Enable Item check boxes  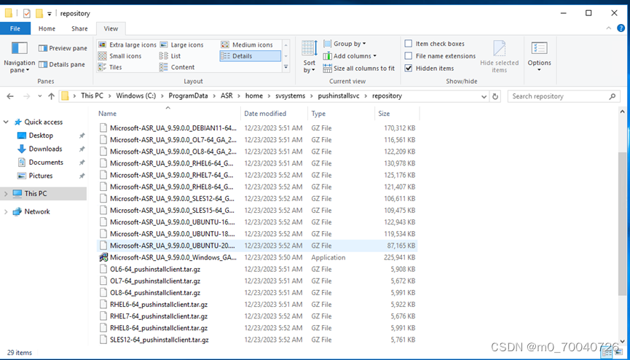[409, 44]
